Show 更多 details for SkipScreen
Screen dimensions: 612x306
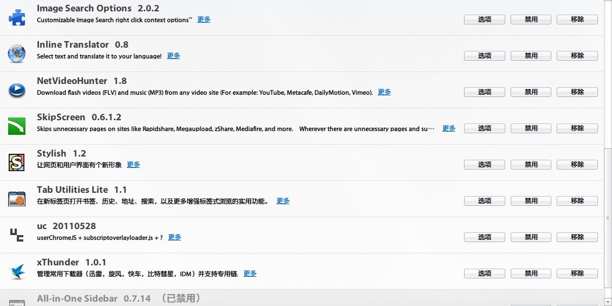(x=449, y=128)
